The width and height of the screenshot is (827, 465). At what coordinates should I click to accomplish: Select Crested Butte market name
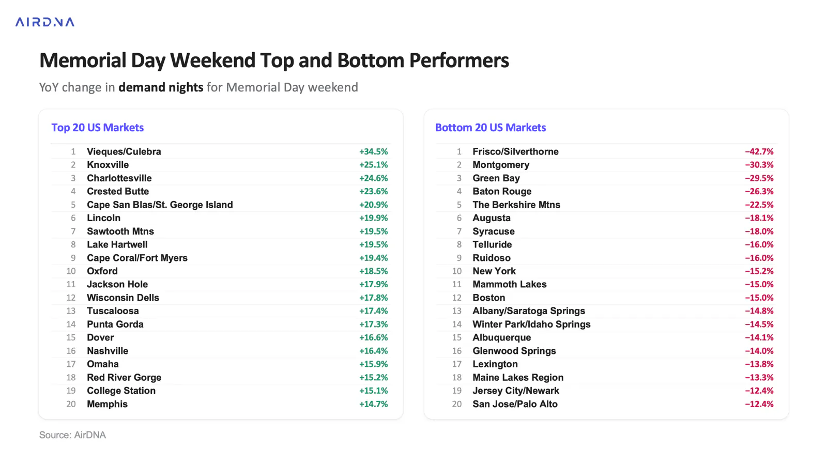[x=118, y=191]
